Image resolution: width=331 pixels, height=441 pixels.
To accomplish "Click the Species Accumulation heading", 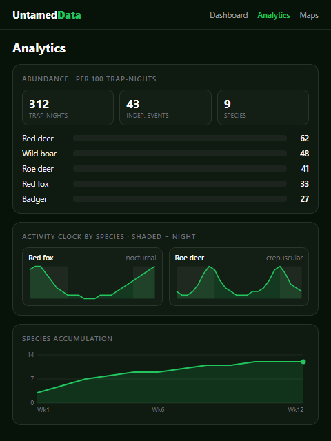I will coord(68,338).
